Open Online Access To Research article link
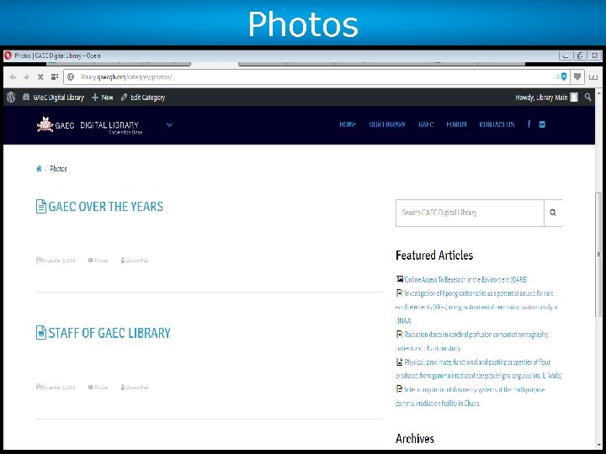The image size is (606, 454). (465, 279)
